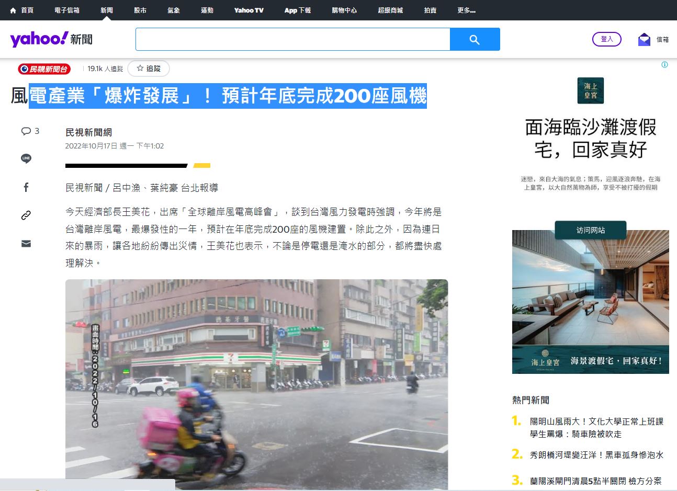The height and width of the screenshot is (491, 677).
Task: Copy article link icon
Action: coord(26,215)
